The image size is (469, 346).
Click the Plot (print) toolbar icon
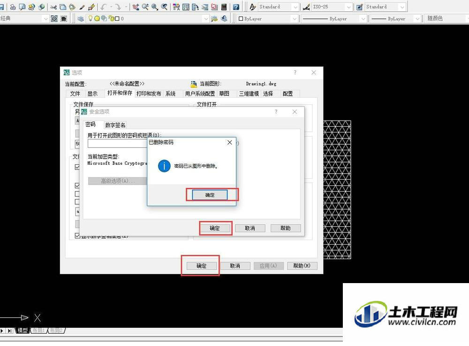click(13, 7)
